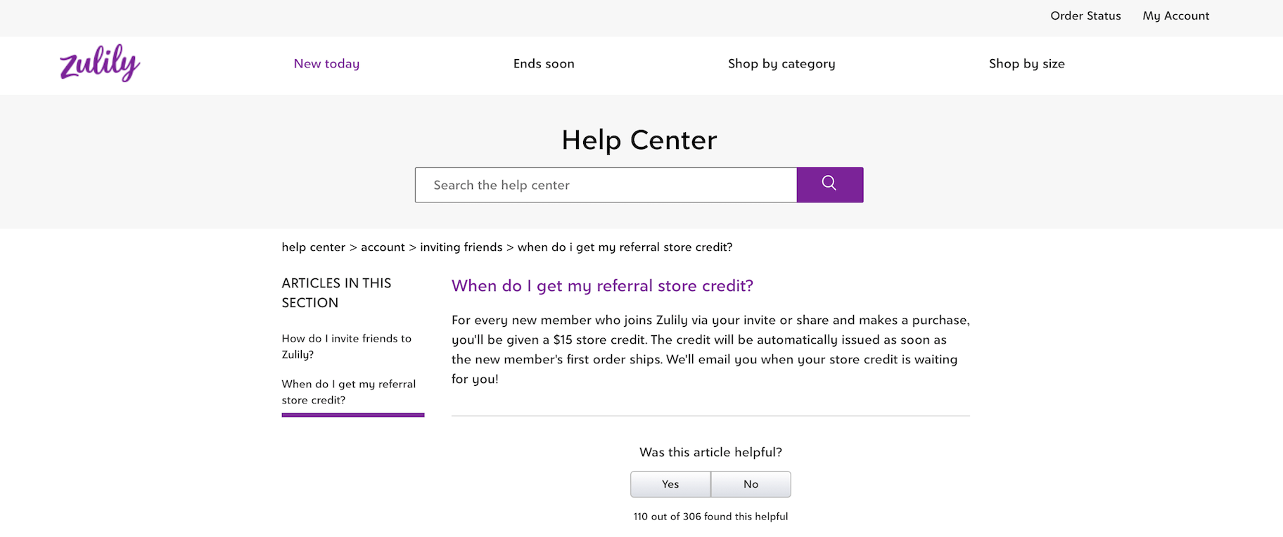Select sidebar 'When do I get my referral' article
Image resolution: width=1283 pixels, height=537 pixels.
click(348, 392)
